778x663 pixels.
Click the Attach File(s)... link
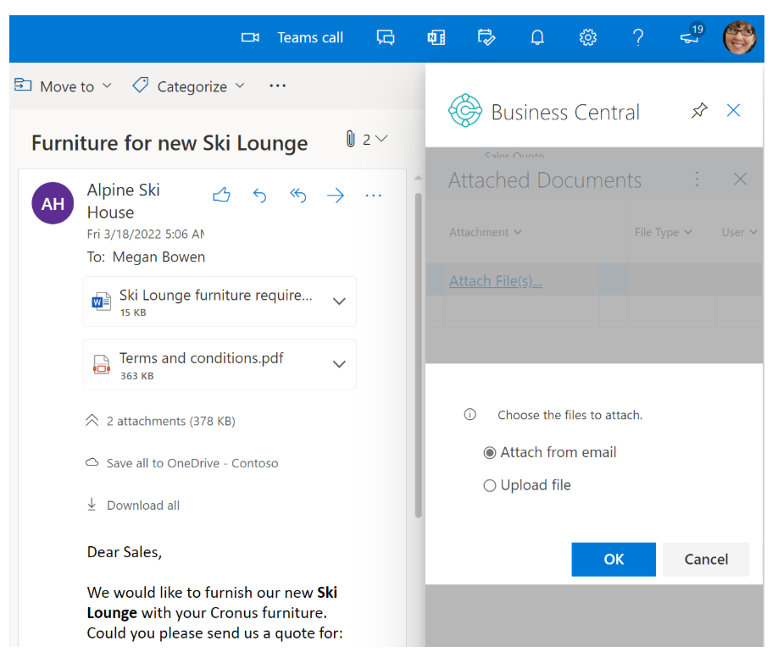click(496, 281)
